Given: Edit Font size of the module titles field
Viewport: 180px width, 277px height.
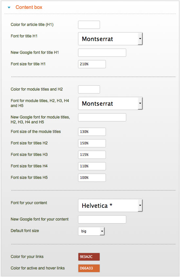Looking at the screenshot, I should pyautogui.click(x=92, y=132).
